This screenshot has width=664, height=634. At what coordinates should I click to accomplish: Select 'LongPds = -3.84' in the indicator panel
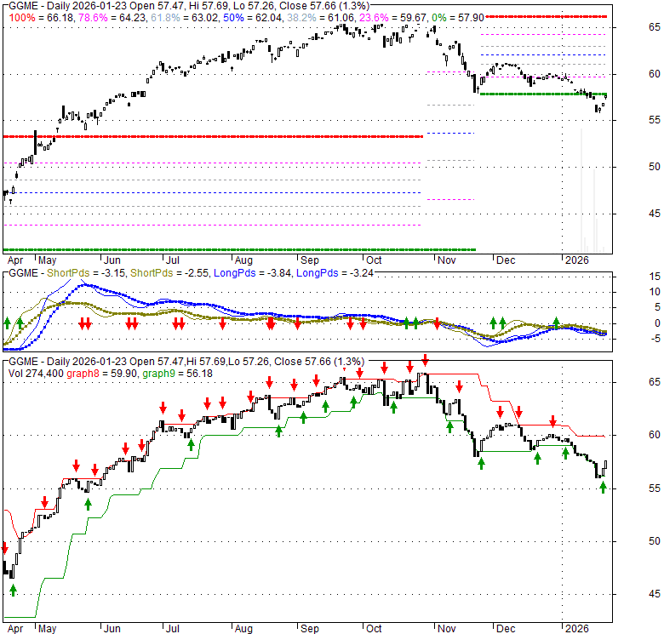coord(252,273)
